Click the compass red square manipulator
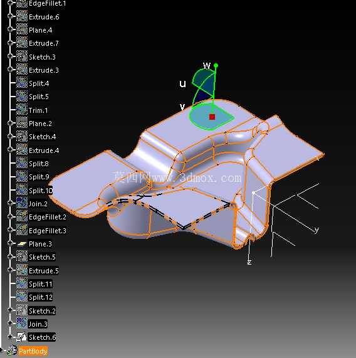 point(212,117)
